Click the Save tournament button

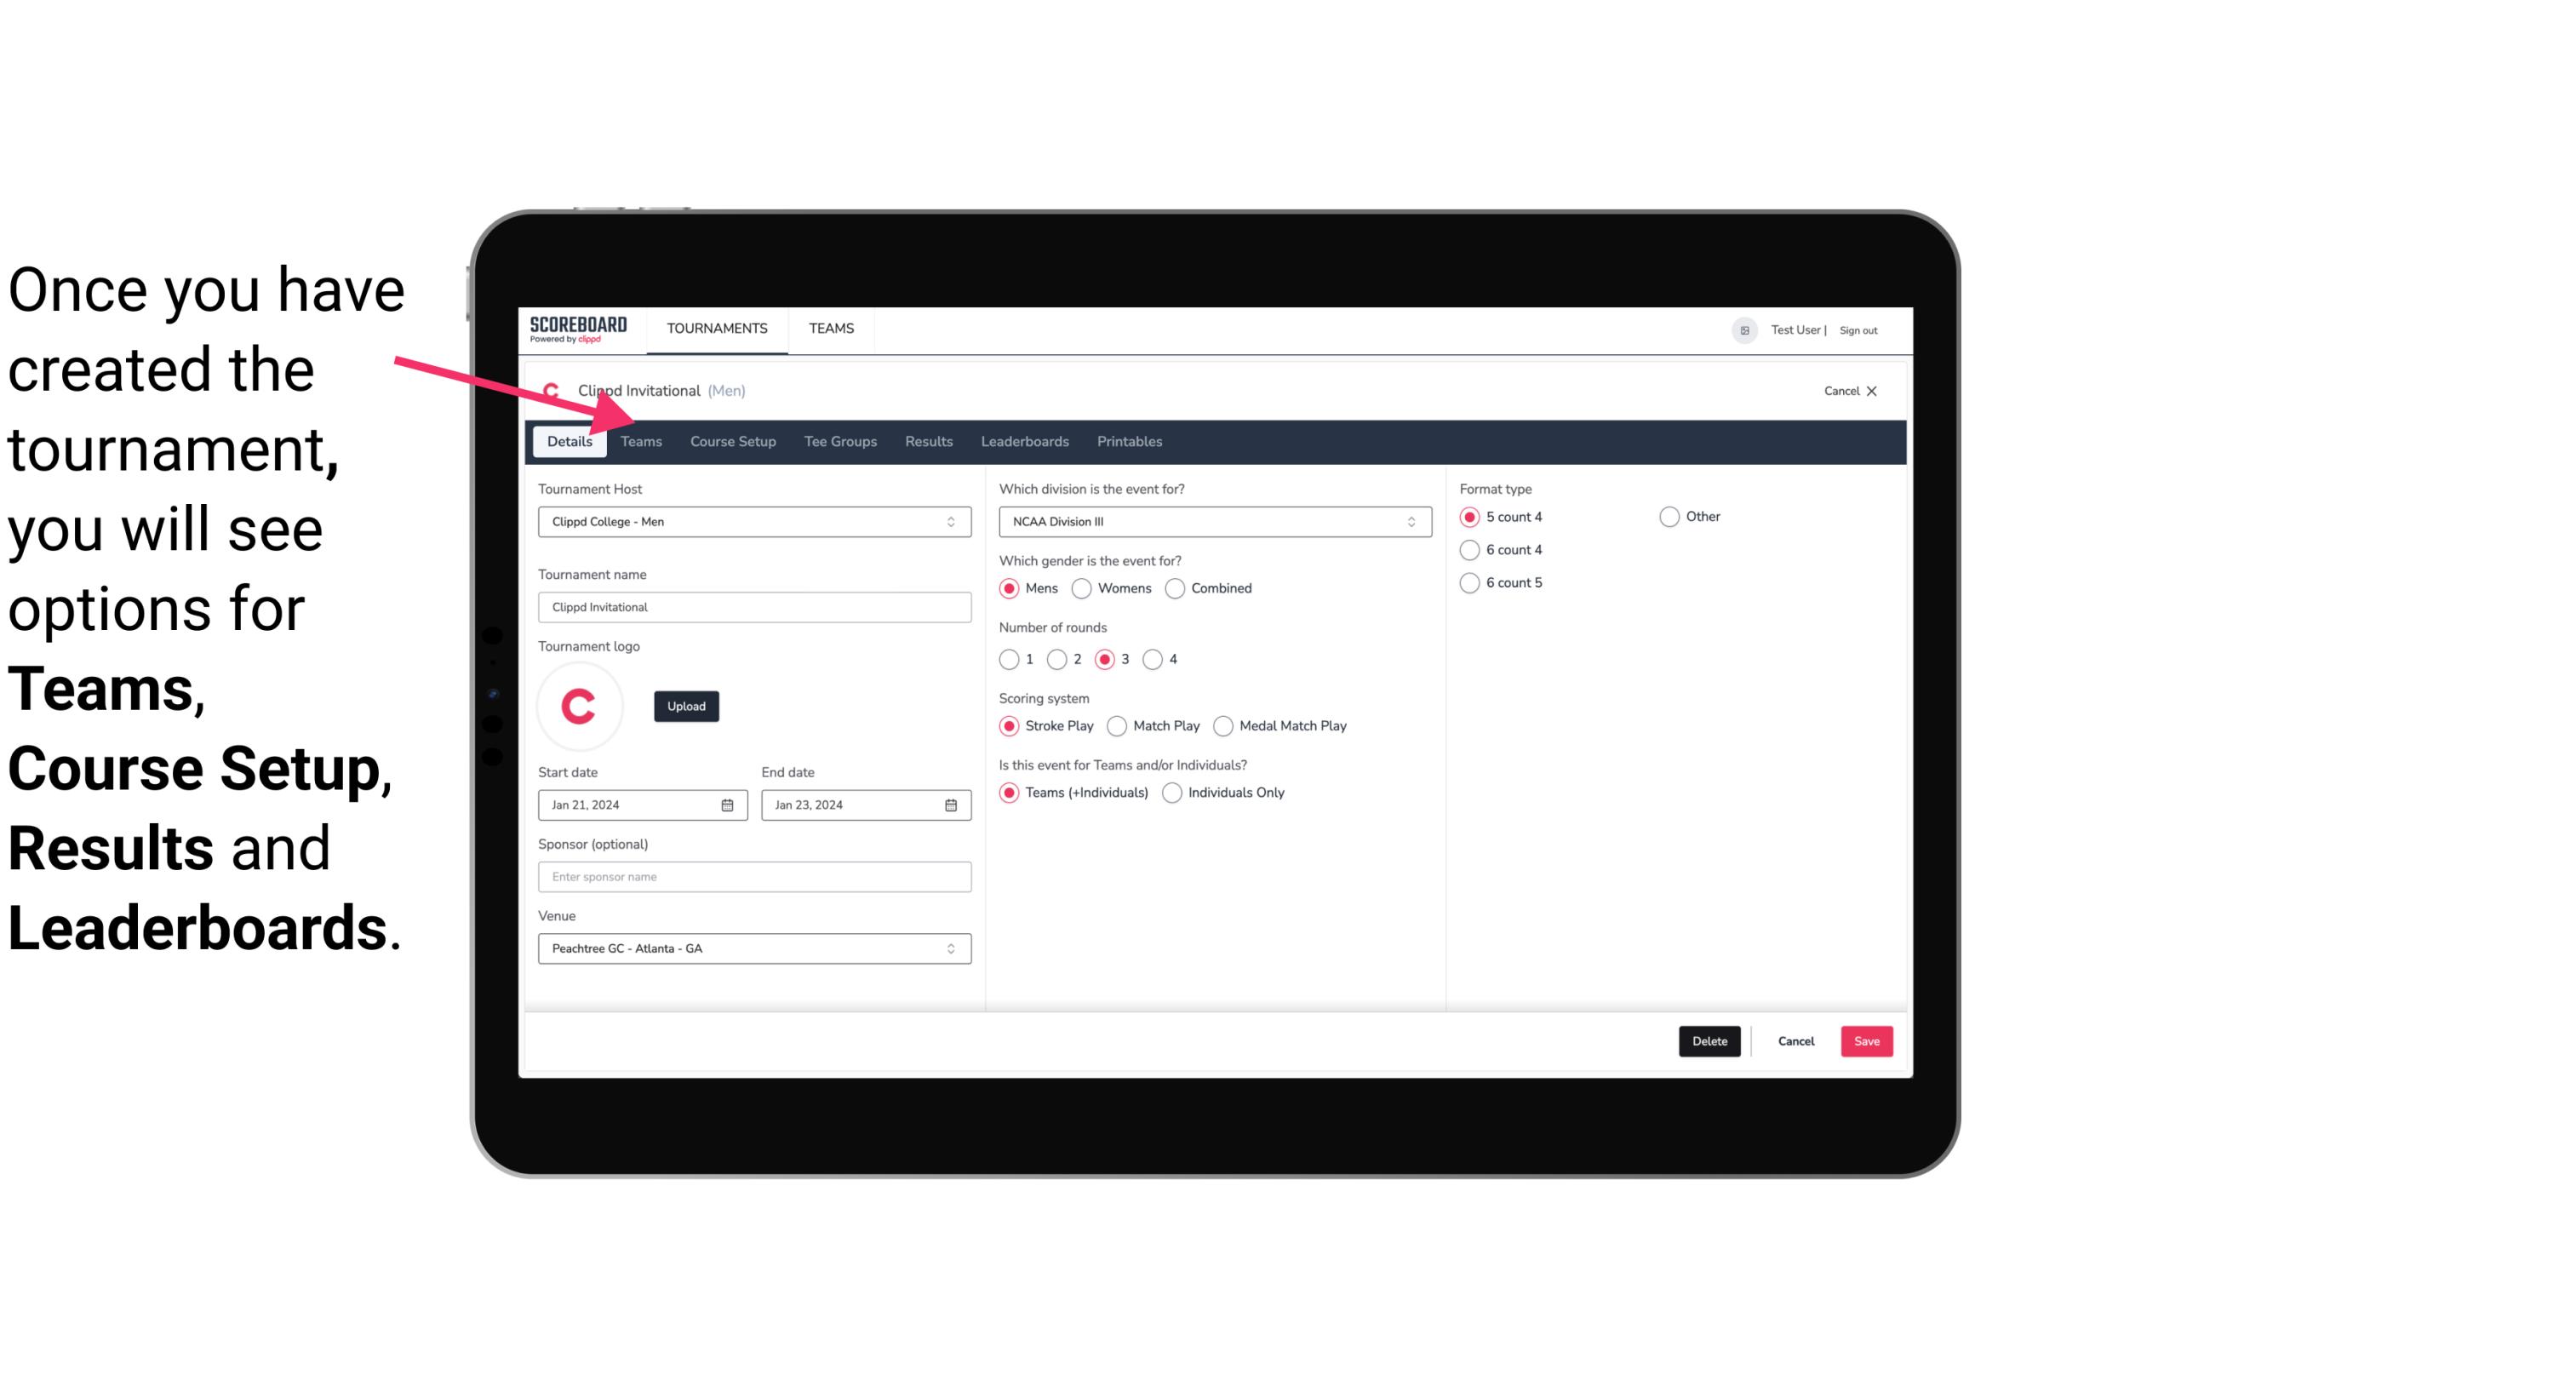coord(1866,1041)
